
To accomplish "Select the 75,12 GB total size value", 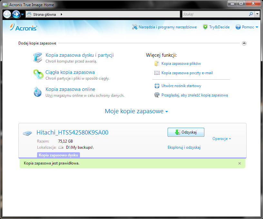I will (65, 141).
